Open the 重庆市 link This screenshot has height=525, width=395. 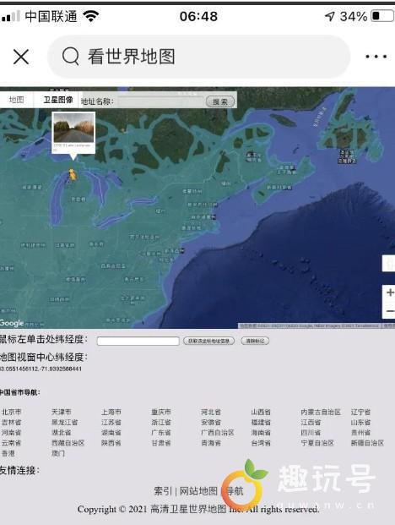pos(161,412)
